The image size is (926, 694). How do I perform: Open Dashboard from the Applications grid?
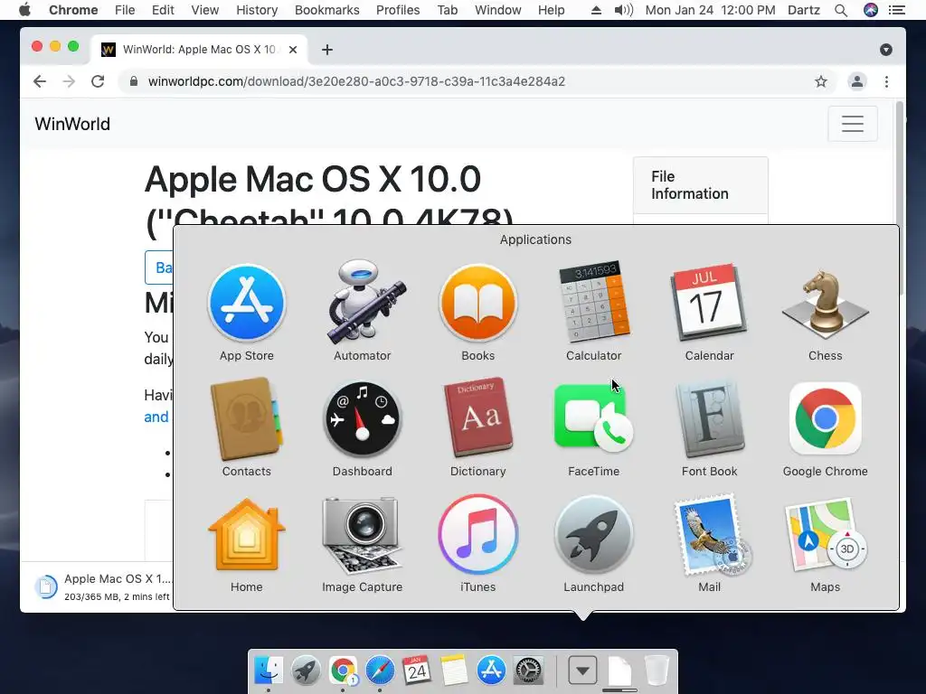(x=362, y=419)
